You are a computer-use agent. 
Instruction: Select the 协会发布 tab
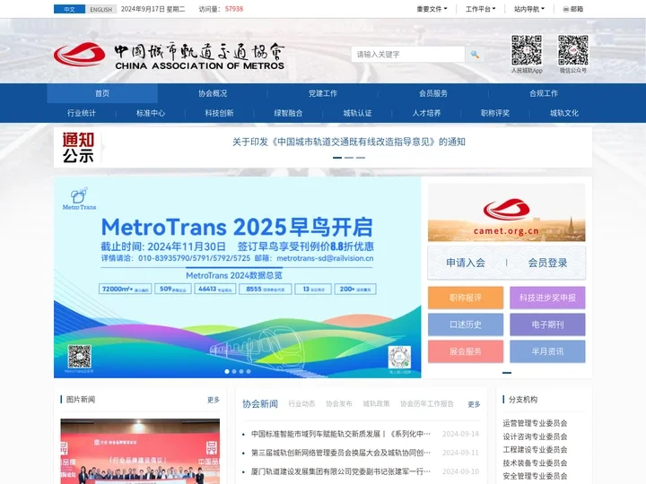coord(339,403)
